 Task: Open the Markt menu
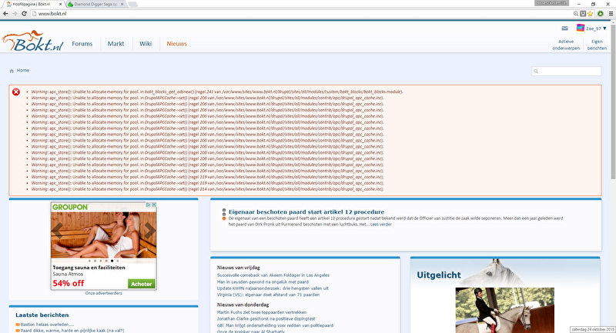pos(116,44)
